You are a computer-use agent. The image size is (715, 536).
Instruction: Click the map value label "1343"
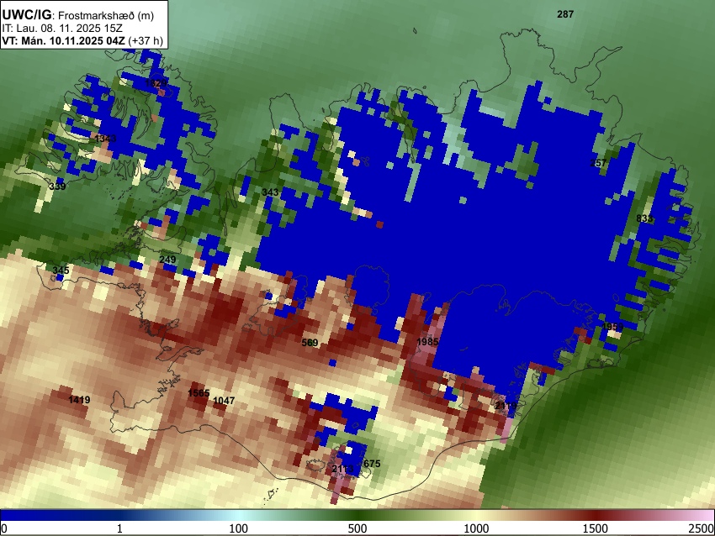(x=105, y=139)
